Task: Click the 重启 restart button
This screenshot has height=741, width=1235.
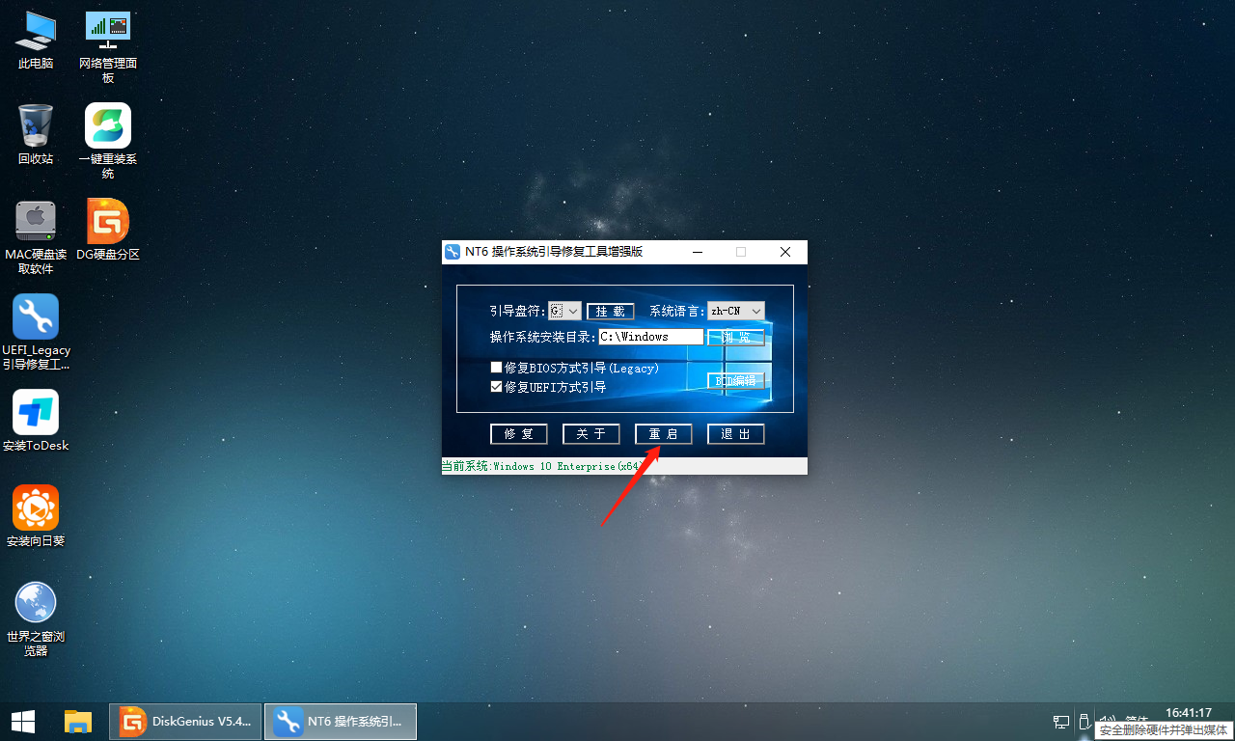Action: coord(663,434)
